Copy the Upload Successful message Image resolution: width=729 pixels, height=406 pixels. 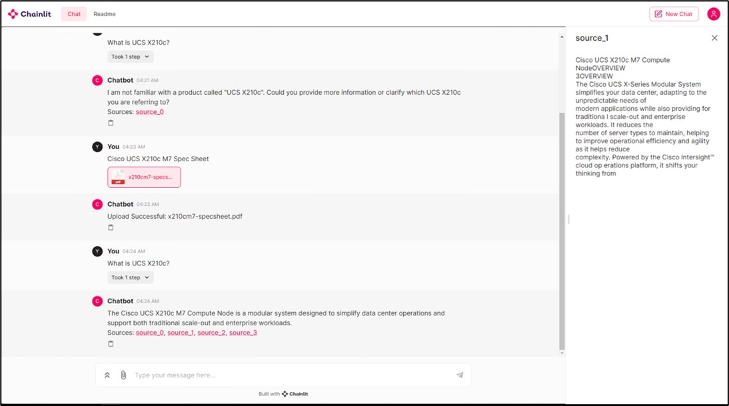(x=111, y=227)
